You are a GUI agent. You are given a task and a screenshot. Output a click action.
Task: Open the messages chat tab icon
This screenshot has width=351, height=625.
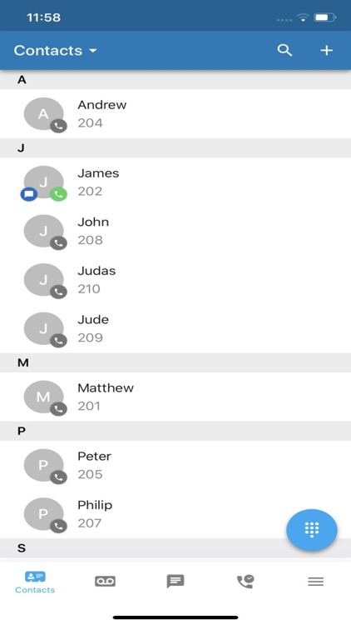[175, 581]
